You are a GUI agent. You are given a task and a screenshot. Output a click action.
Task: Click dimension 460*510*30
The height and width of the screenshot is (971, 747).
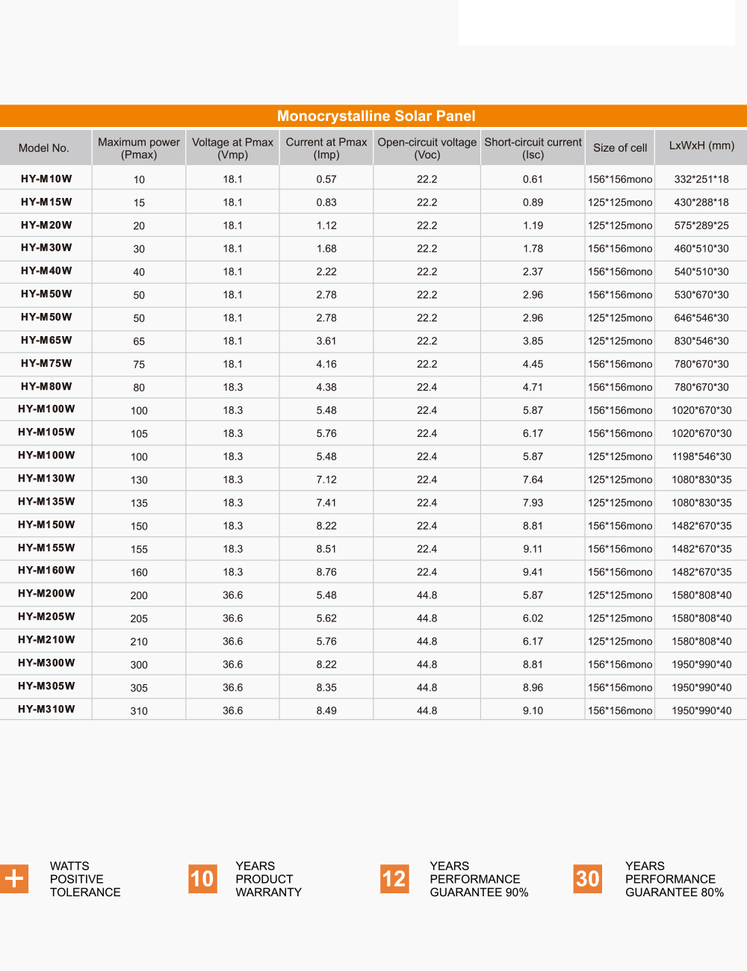(x=701, y=249)
